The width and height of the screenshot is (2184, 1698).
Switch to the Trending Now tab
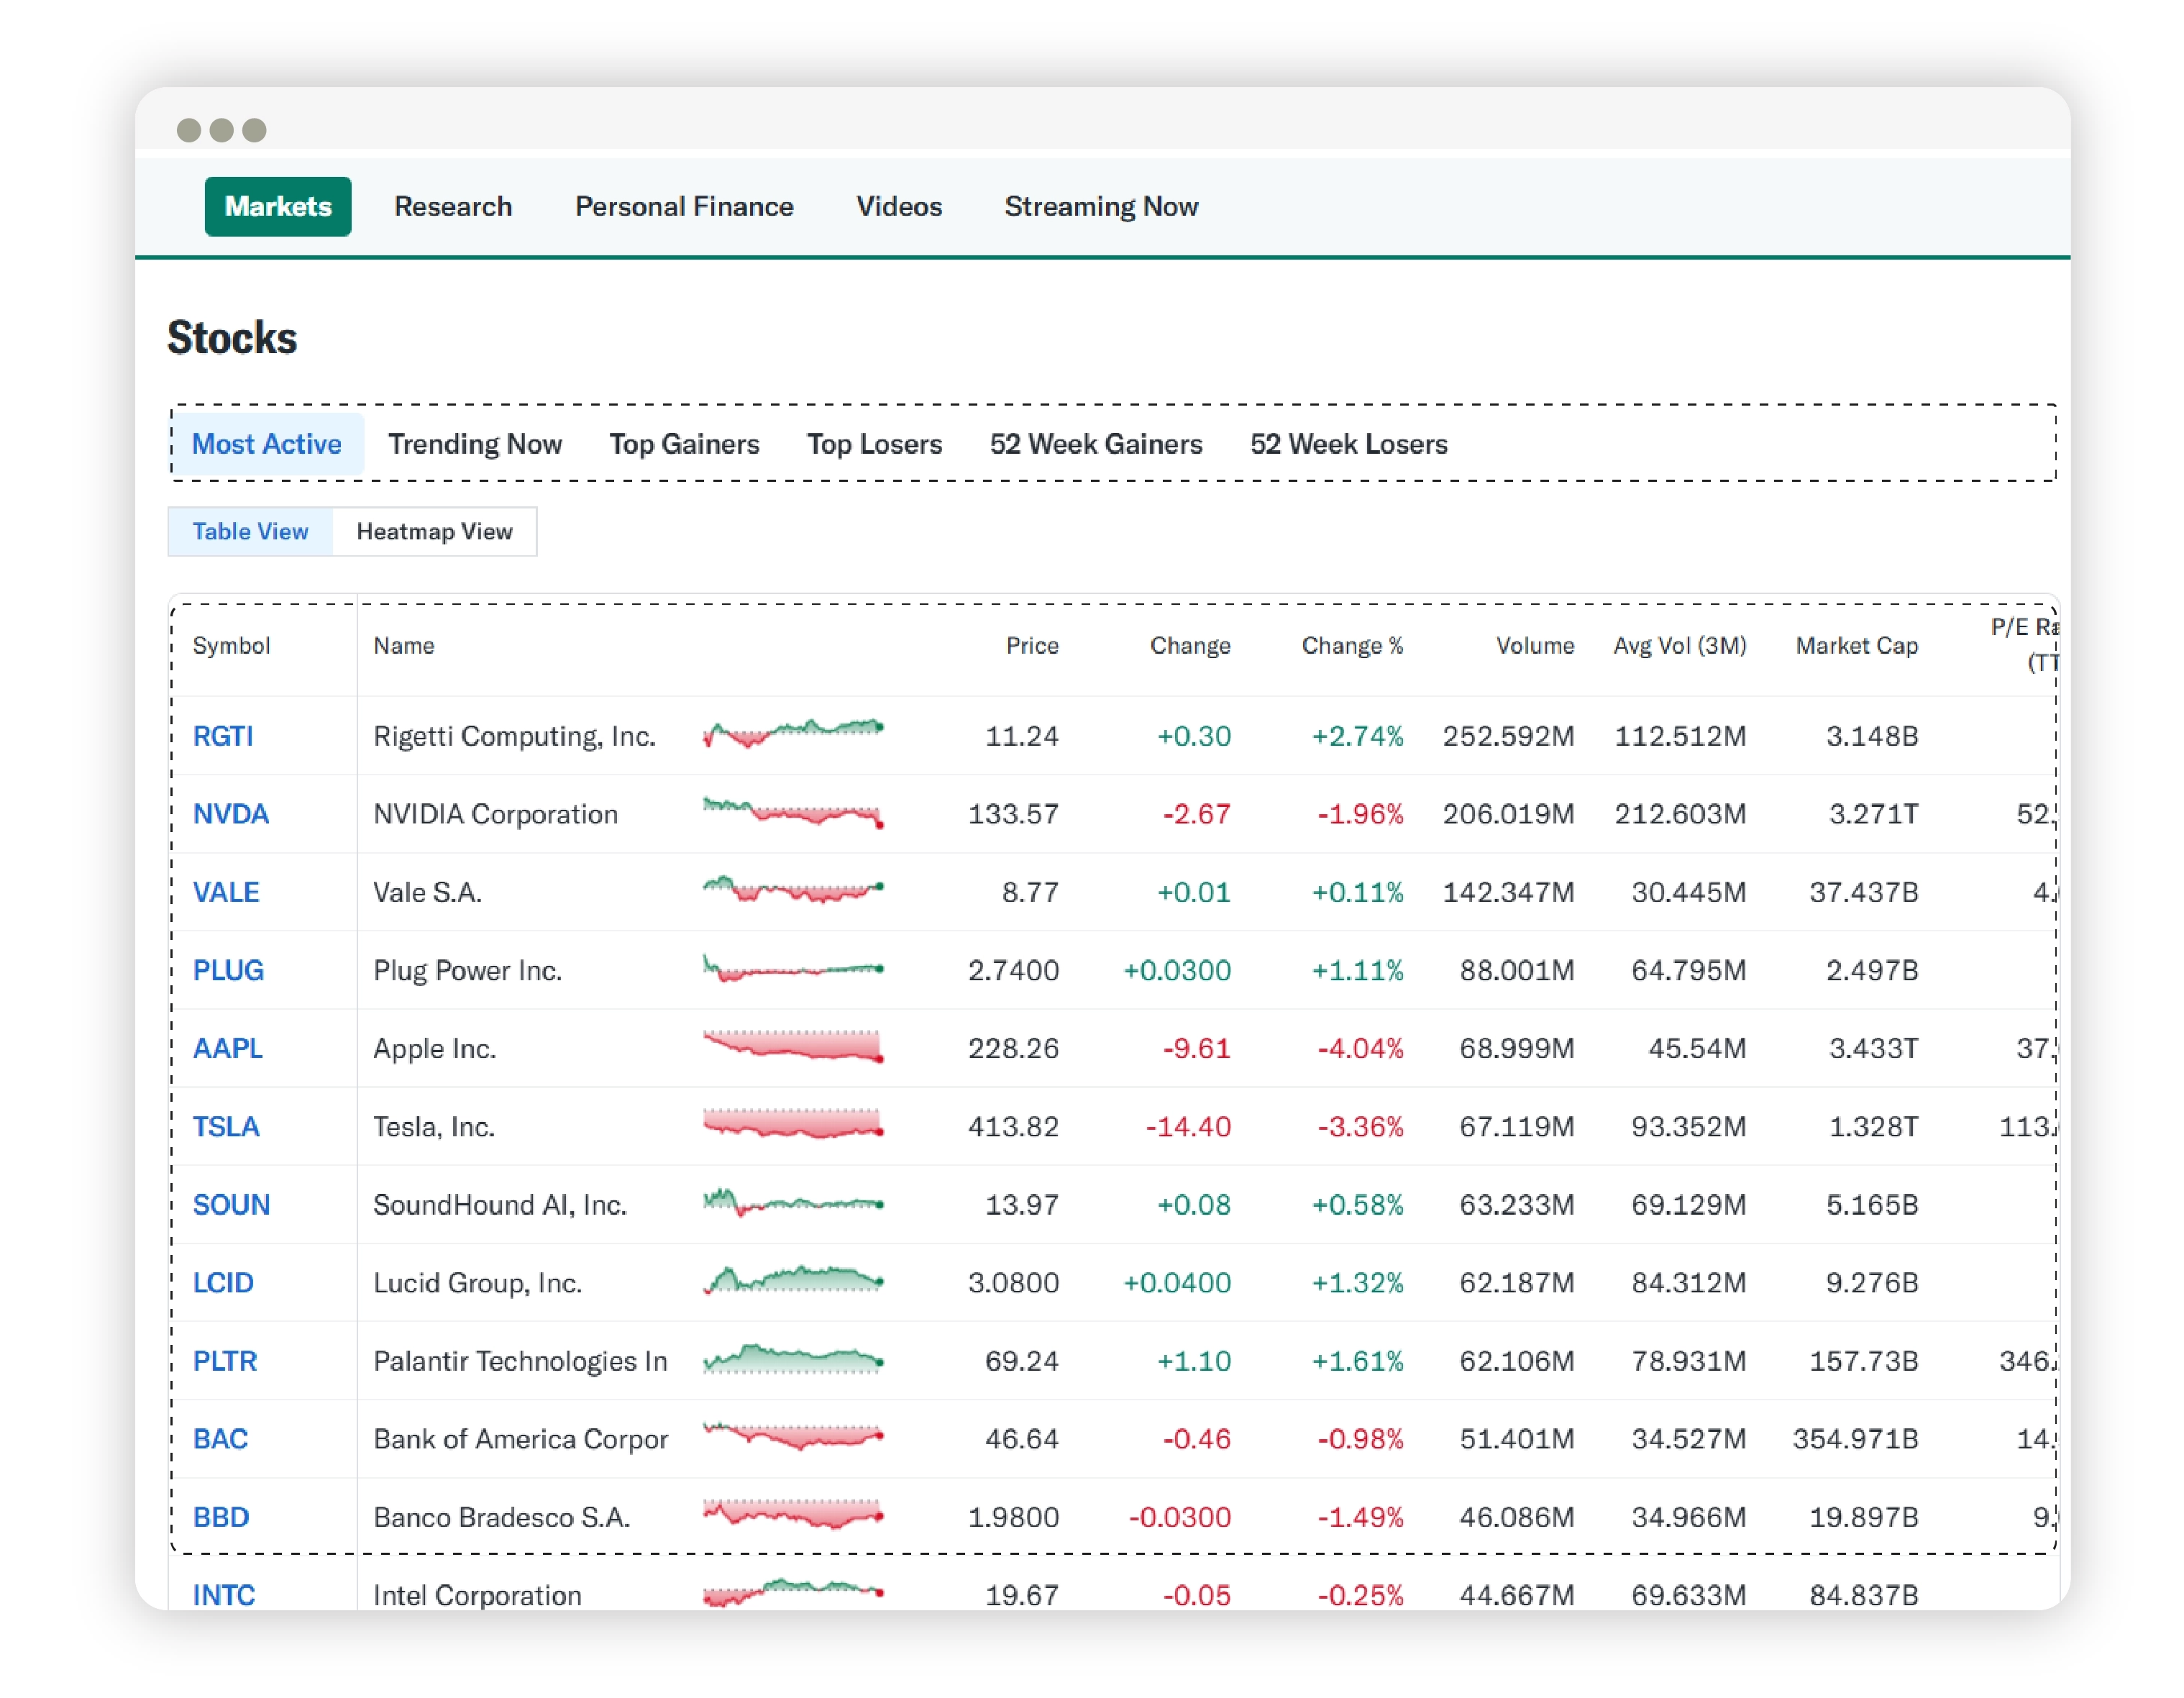tap(475, 443)
